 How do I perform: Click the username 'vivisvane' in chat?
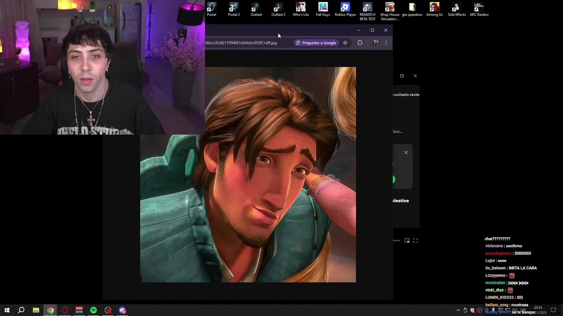pos(494,246)
